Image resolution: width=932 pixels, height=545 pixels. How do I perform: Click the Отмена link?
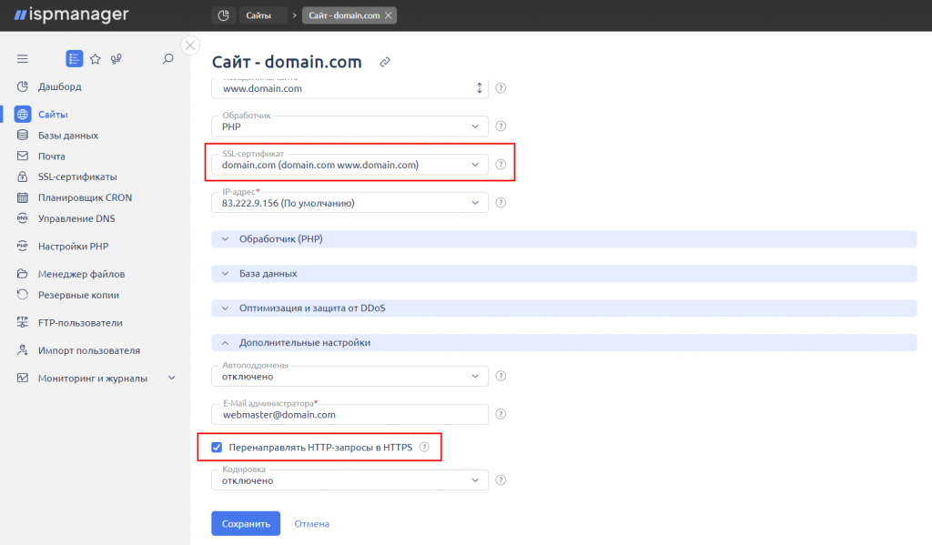[x=311, y=523]
